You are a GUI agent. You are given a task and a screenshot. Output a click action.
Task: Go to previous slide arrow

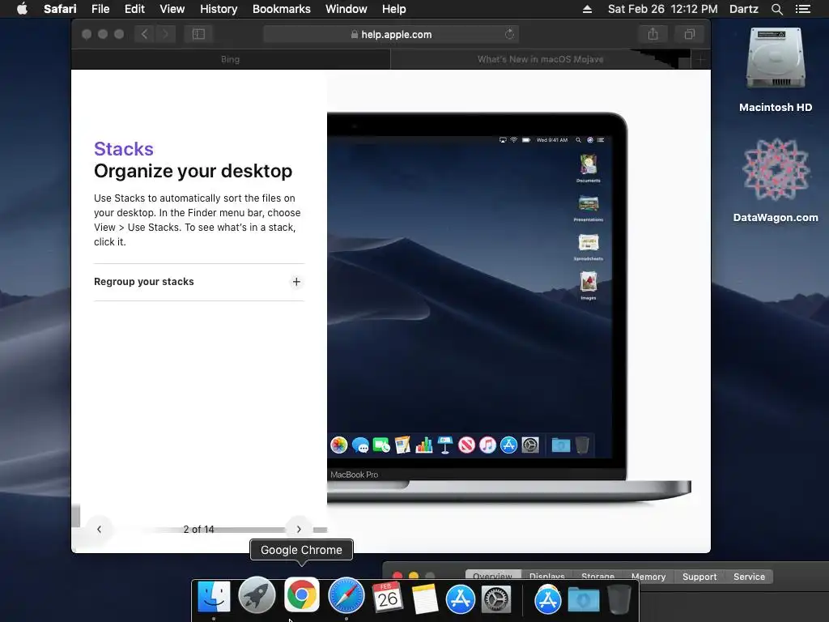point(99,529)
